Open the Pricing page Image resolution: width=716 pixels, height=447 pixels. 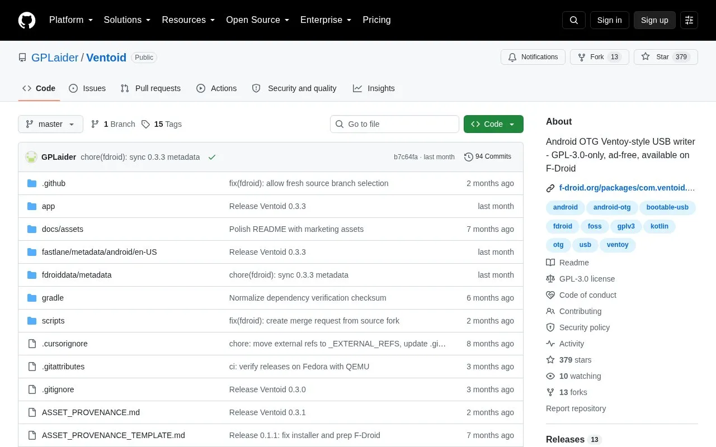pos(377,20)
